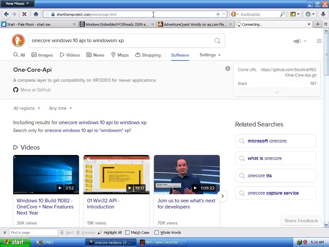Viewport: 329px width, 247px height.
Task: Click the megaphone announcements icon
Action: tap(297, 41)
